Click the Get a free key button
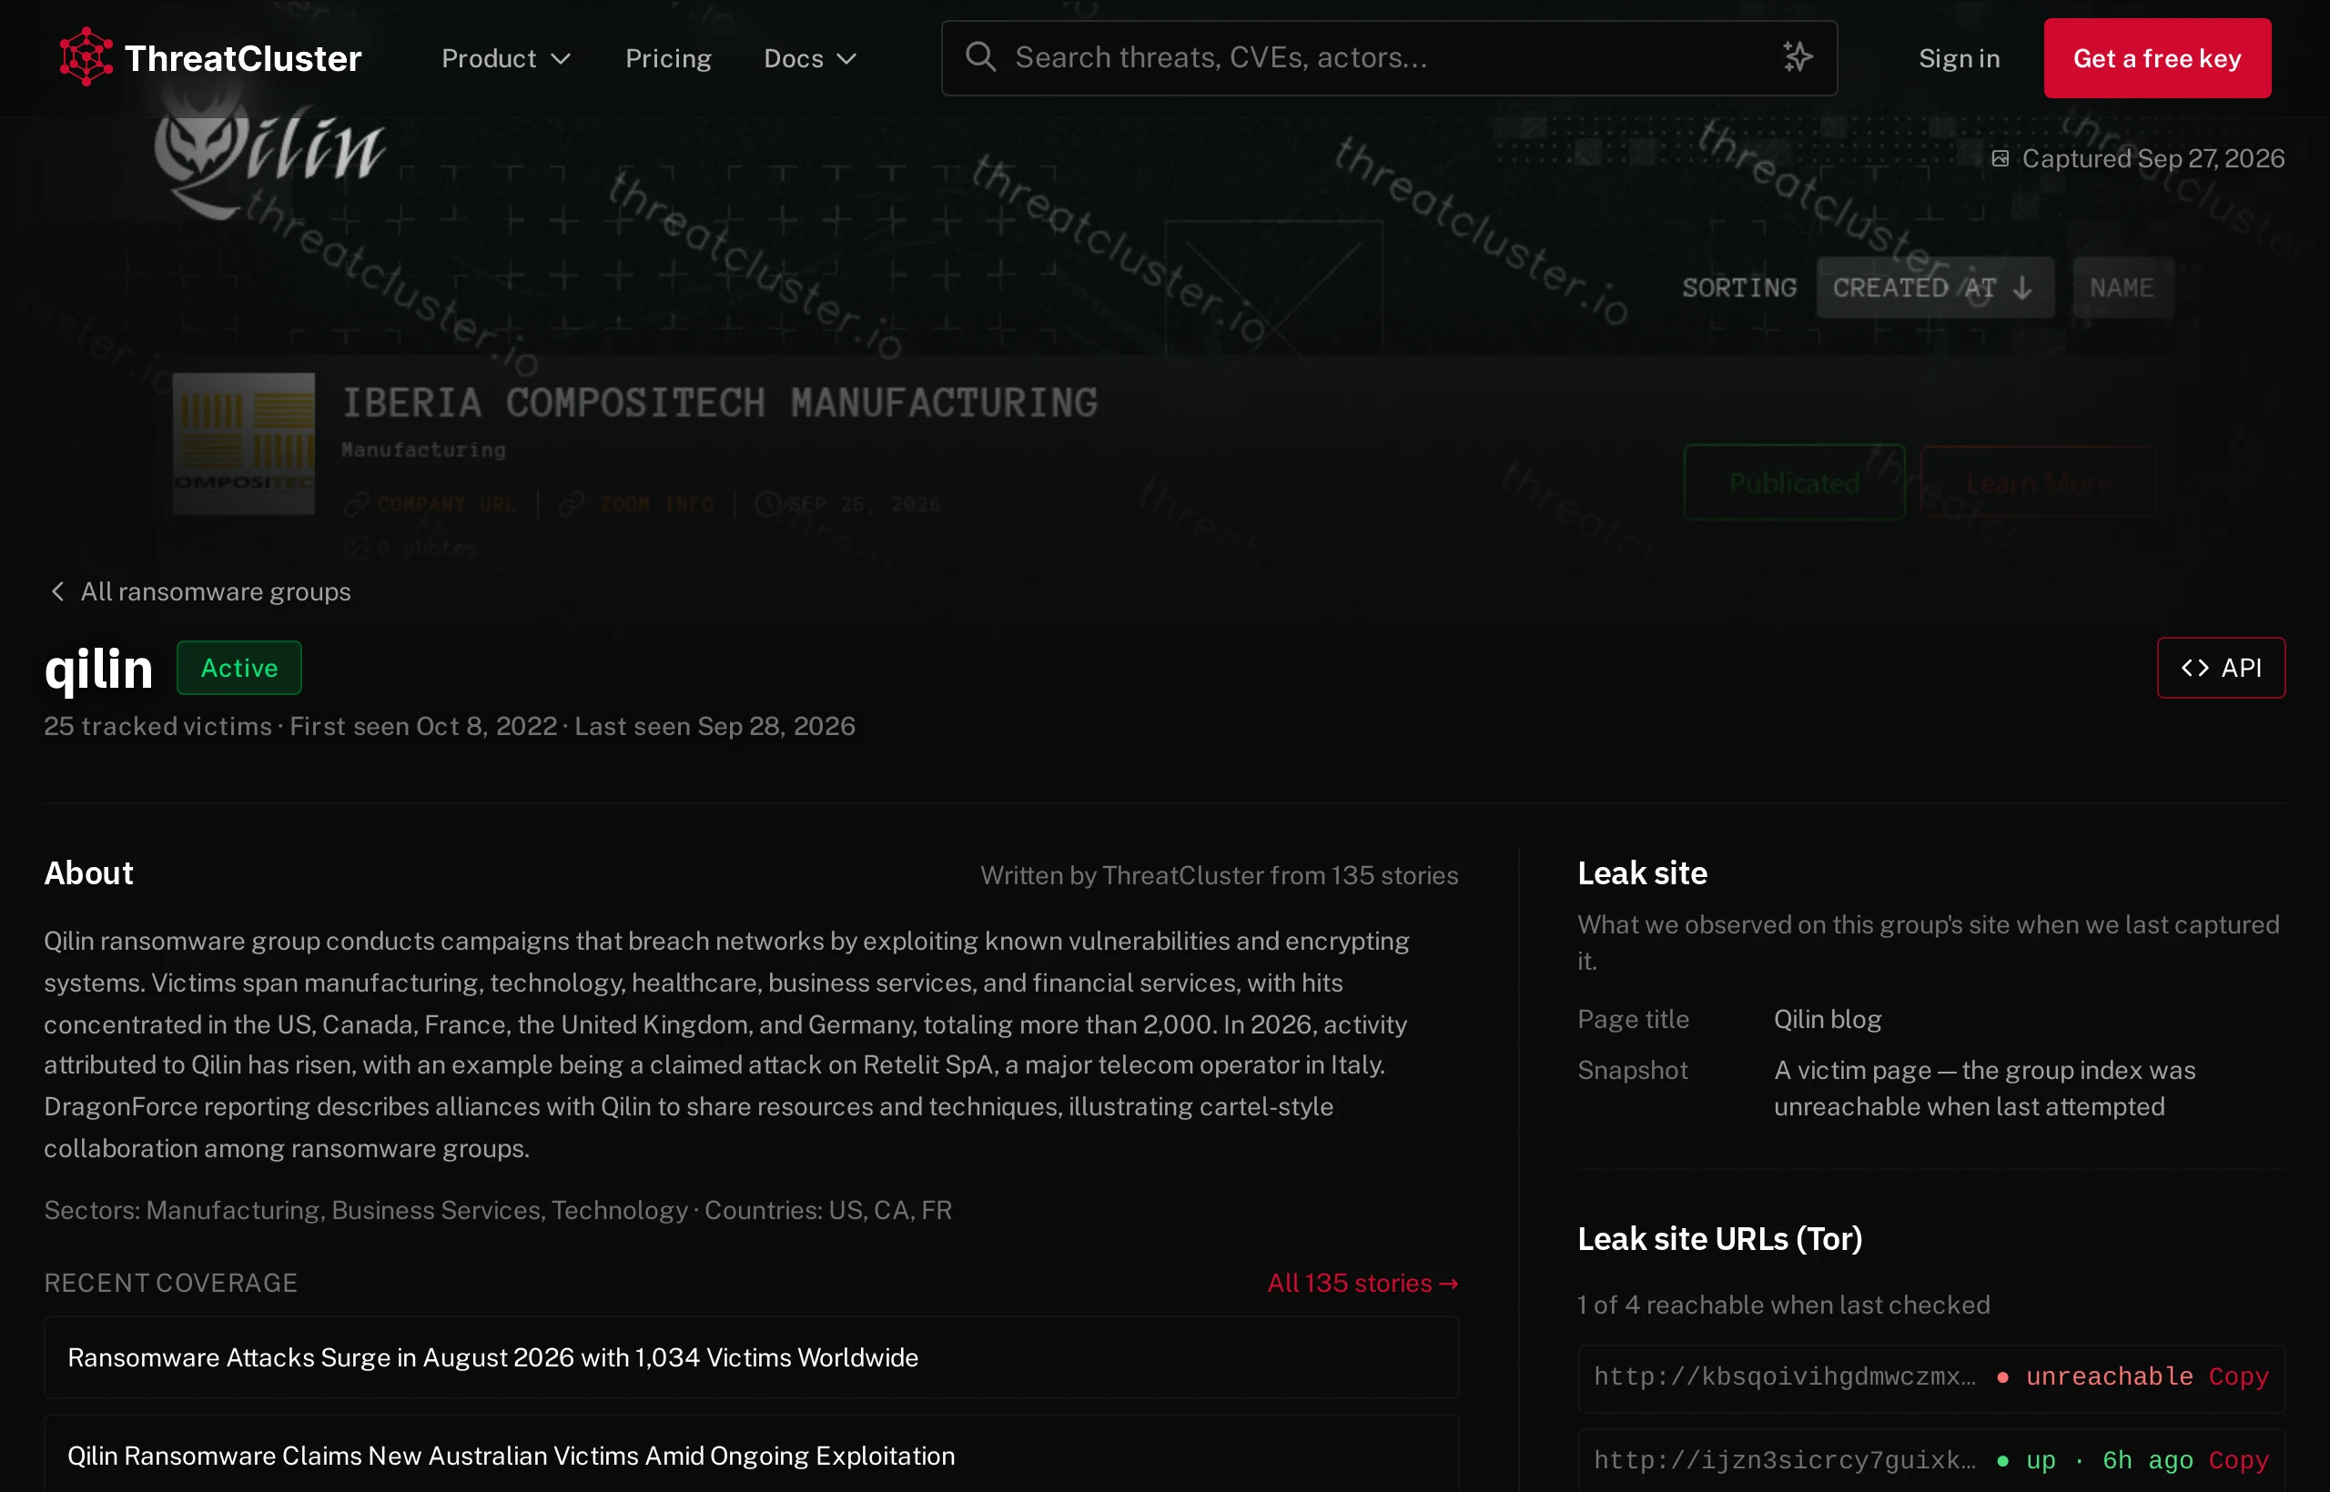The image size is (2330, 1492). coord(2156,58)
